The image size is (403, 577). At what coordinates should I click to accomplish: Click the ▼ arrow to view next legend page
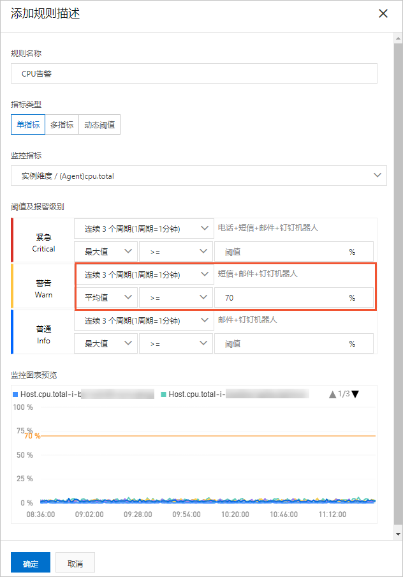356,394
